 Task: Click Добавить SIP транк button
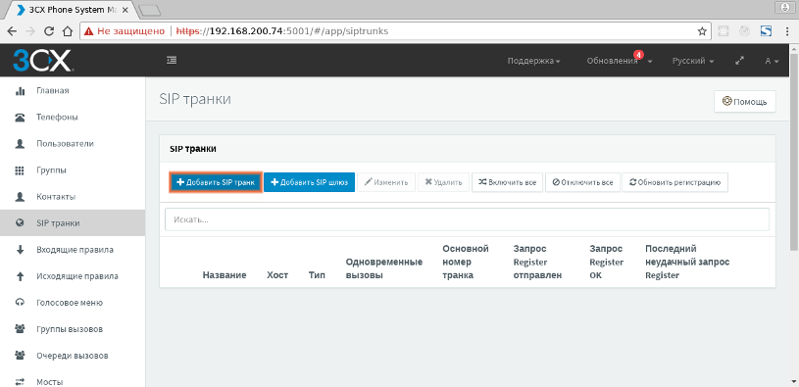click(x=216, y=182)
